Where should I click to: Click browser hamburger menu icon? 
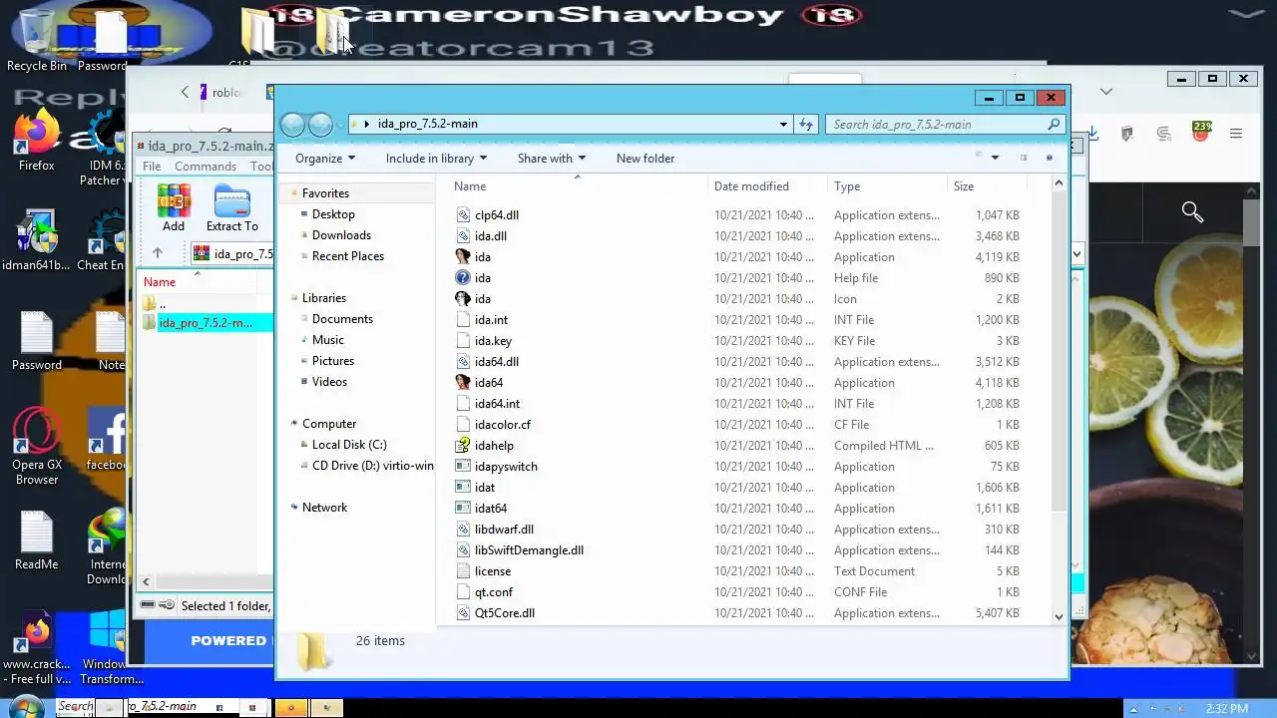click(1236, 134)
